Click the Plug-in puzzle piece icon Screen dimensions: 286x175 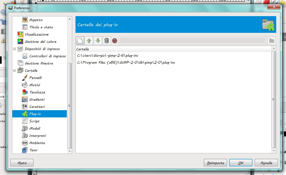[25, 114]
